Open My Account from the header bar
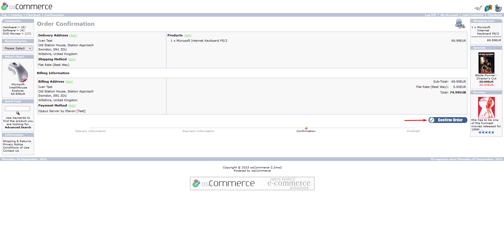The width and height of the screenshot is (504, 247). coord(449,15)
